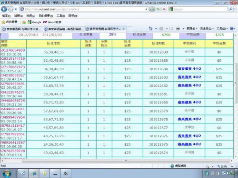This screenshot has height=178, width=238.
Task: Click the $375 total winnings value
Action: (219, 35)
